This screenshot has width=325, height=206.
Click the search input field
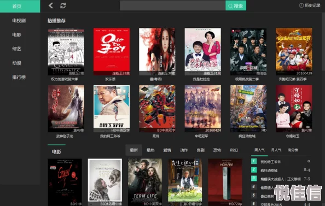[x=173, y=6]
